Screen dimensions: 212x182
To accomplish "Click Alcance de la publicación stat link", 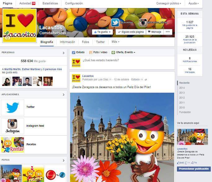I will 190,41.
